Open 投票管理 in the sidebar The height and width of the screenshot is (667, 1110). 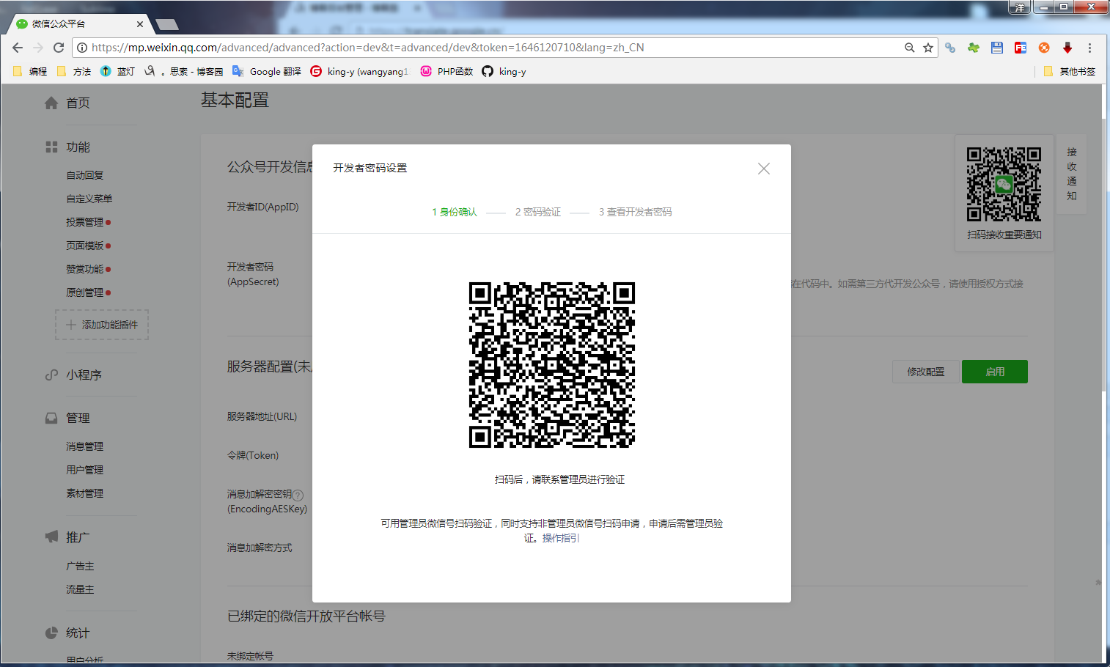pos(85,222)
